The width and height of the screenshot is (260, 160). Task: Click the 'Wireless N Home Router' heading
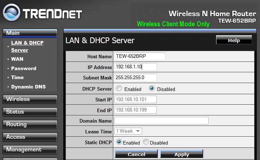click(x=212, y=14)
